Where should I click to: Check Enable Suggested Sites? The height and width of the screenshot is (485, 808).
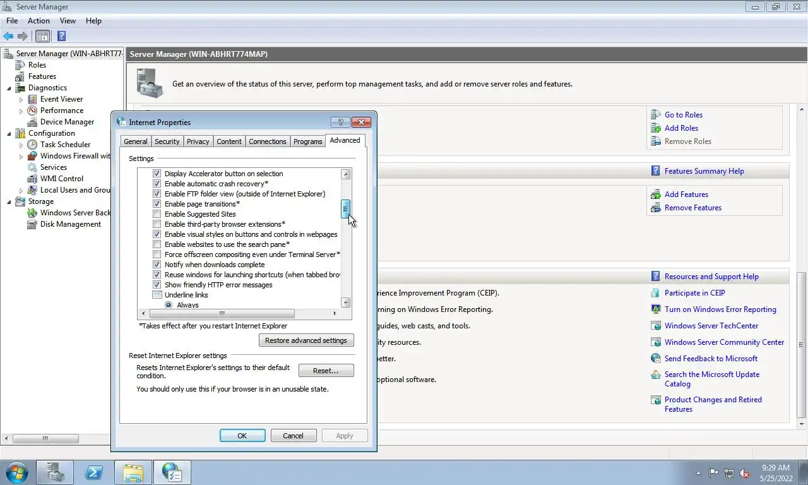157,214
